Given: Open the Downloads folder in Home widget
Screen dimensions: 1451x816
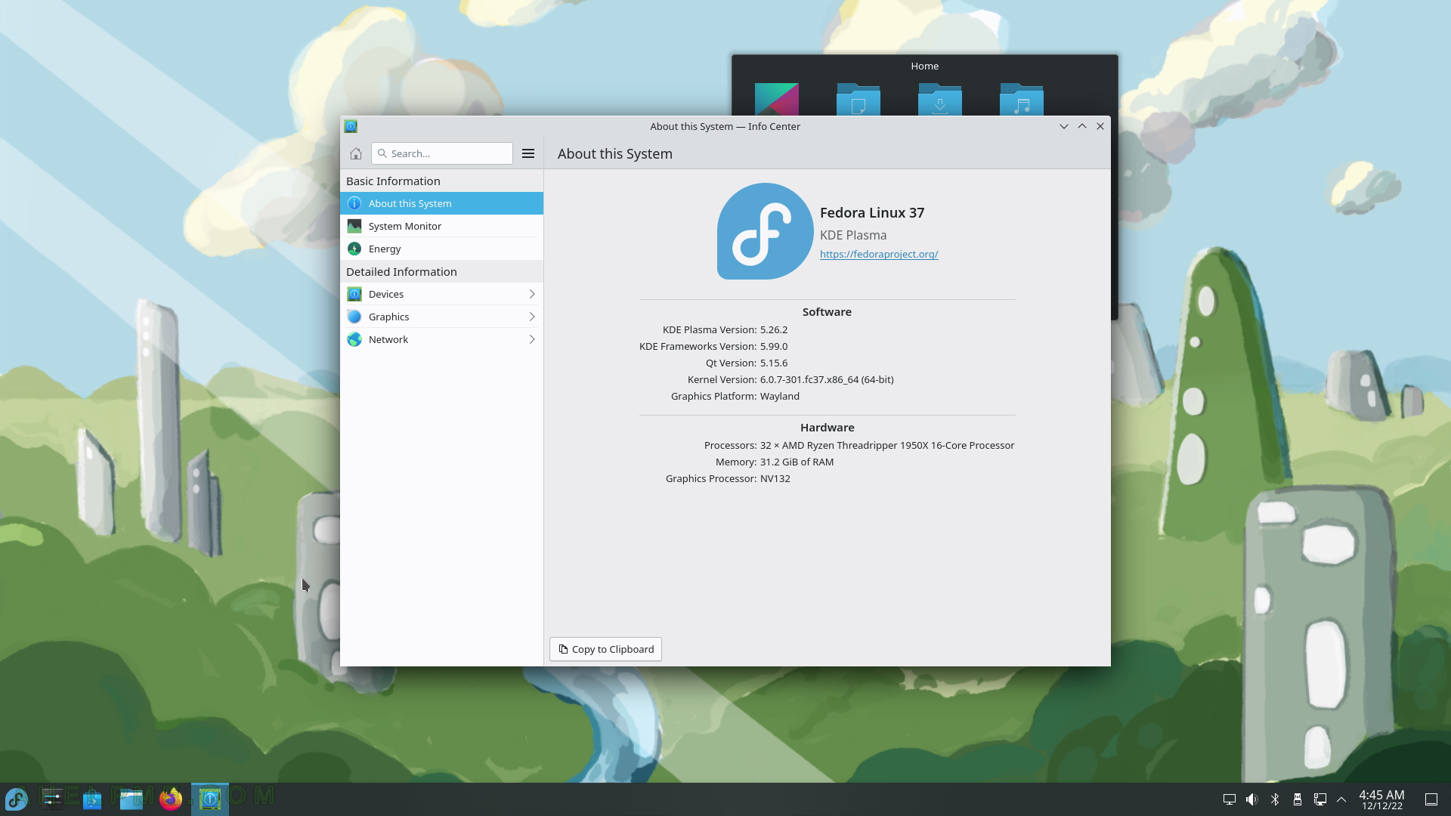Looking at the screenshot, I should 940,99.
